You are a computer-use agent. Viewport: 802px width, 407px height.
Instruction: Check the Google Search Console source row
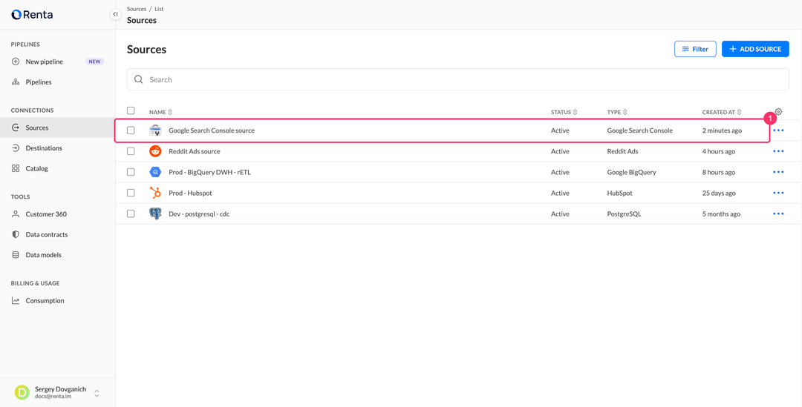tap(131, 130)
